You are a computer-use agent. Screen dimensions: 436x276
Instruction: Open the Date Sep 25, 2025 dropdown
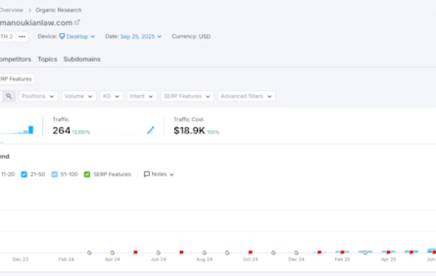click(141, 36)
